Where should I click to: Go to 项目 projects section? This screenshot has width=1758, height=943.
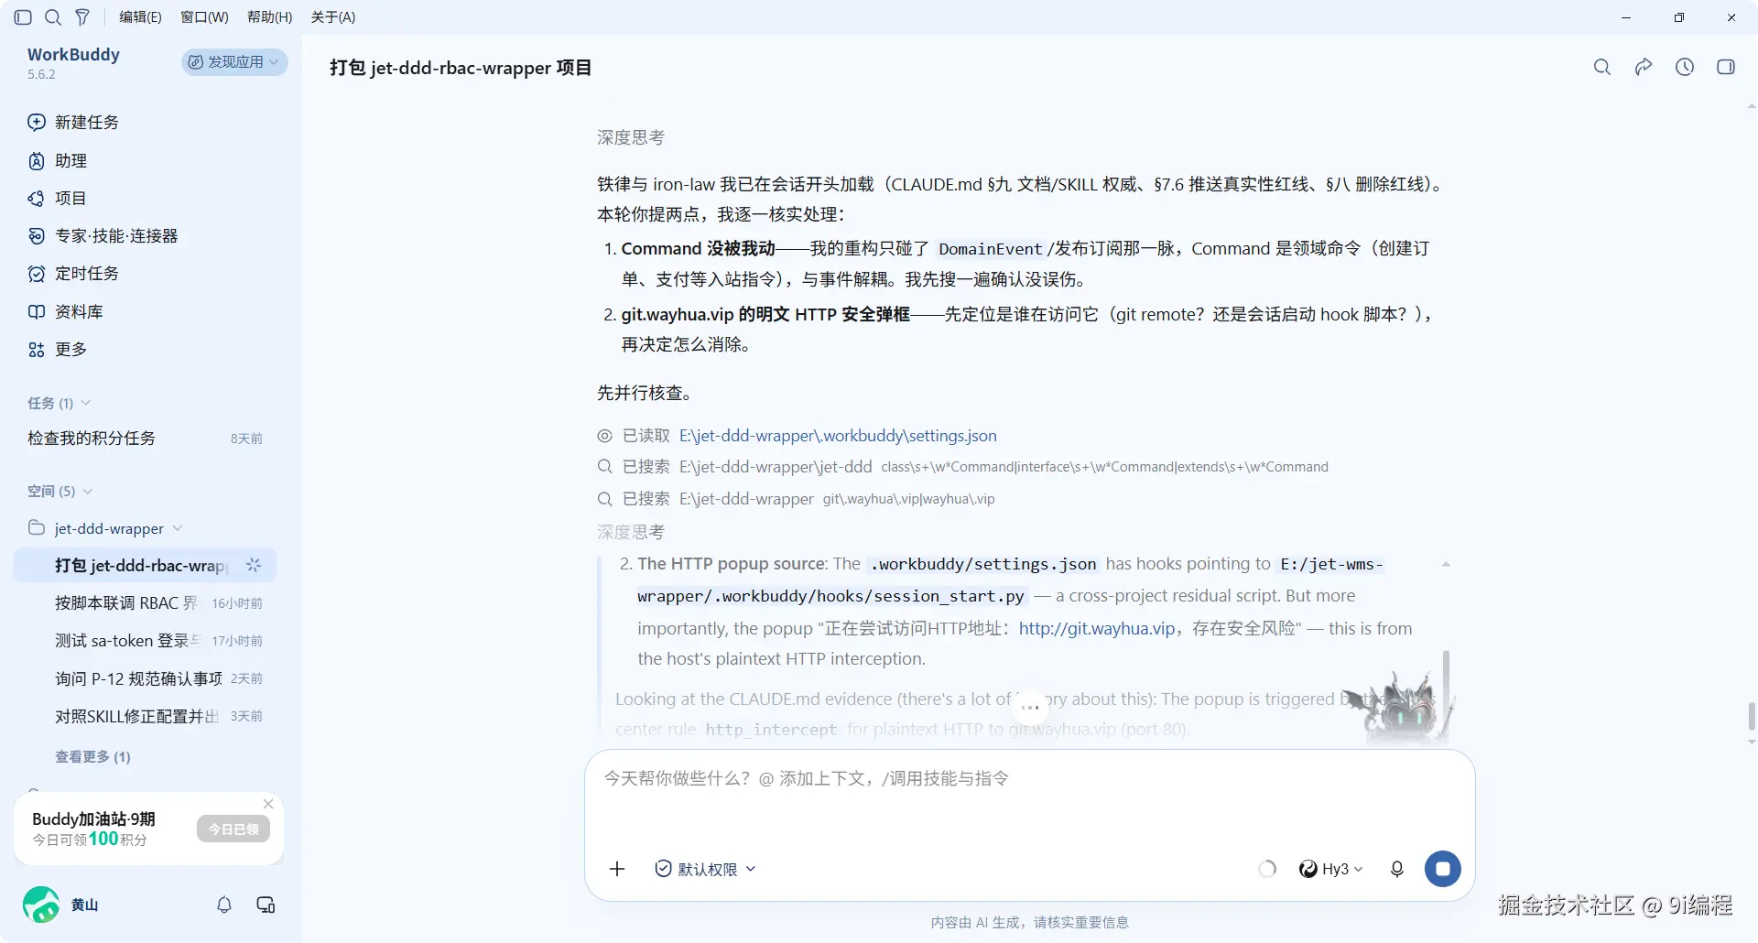57,198
